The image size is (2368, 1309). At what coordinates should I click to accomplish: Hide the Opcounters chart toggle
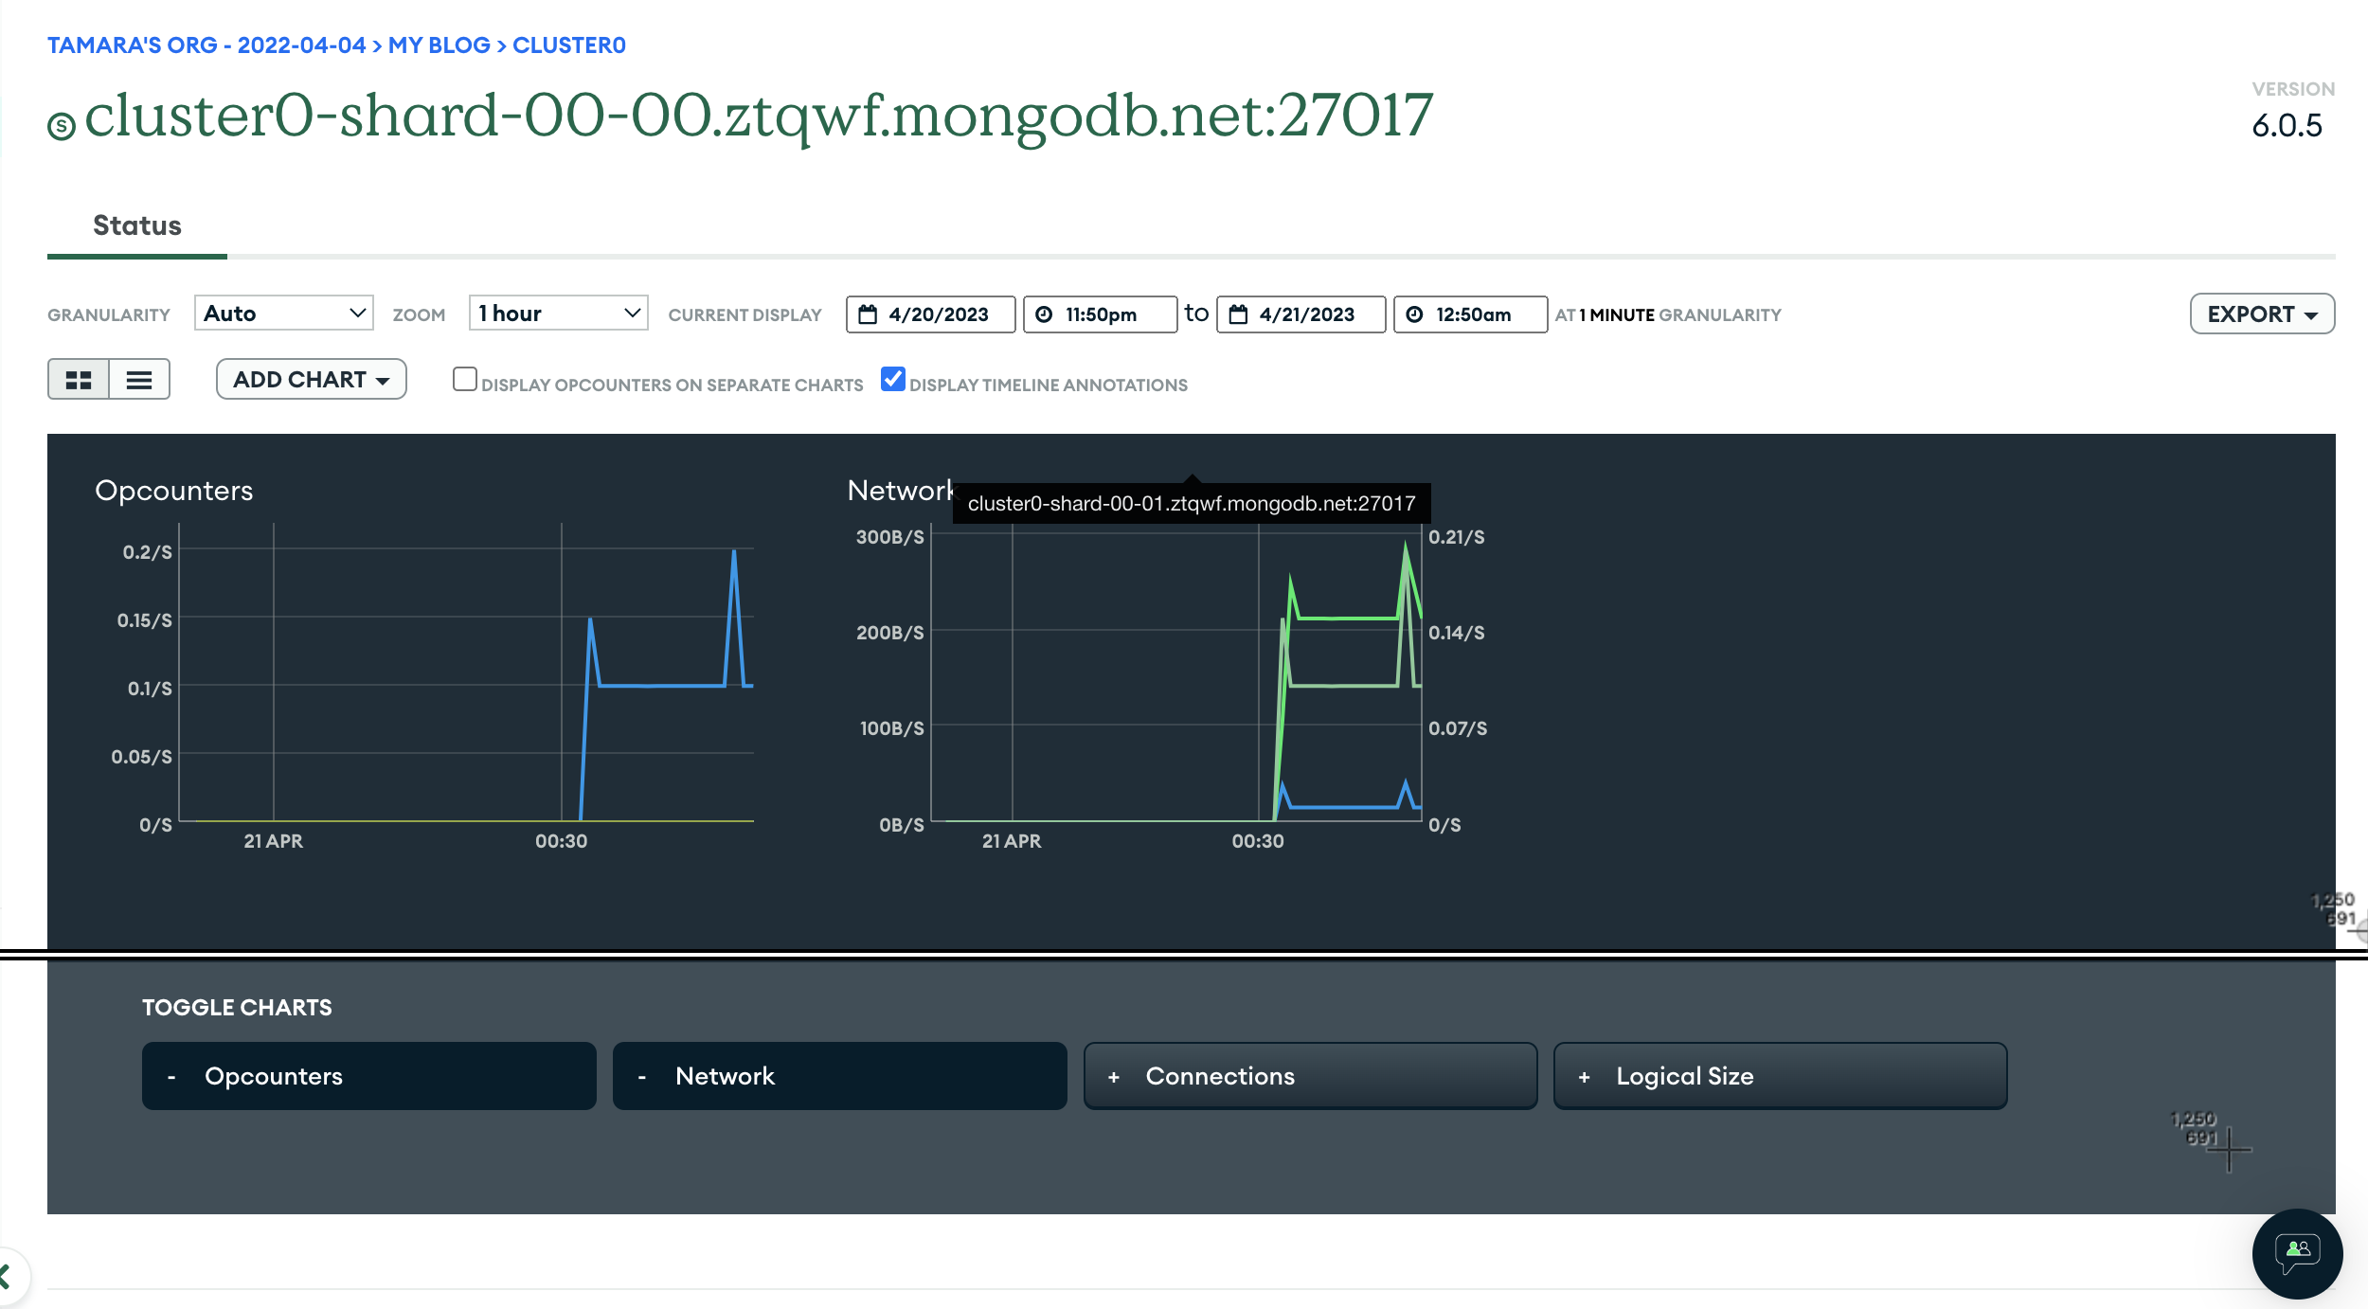368,1076
